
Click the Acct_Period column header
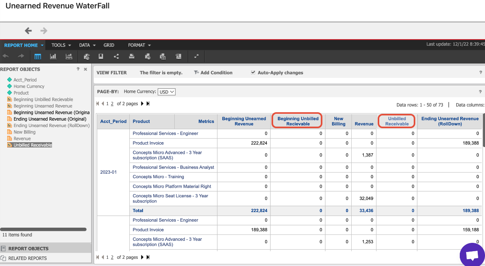[113, 121]
